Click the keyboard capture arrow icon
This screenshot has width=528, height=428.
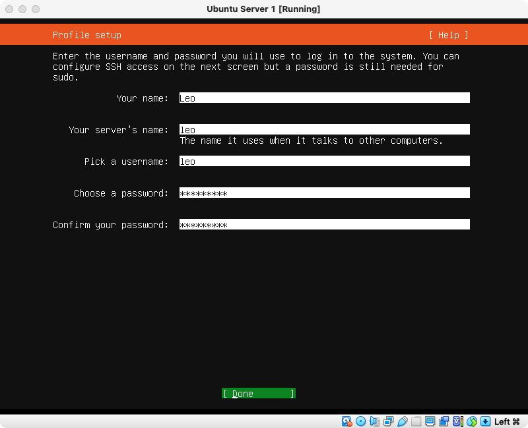tap(485, 421)
